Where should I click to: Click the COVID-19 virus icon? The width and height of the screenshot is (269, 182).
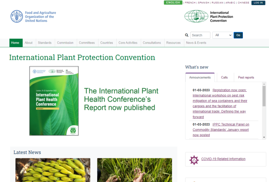pos(194,160)
